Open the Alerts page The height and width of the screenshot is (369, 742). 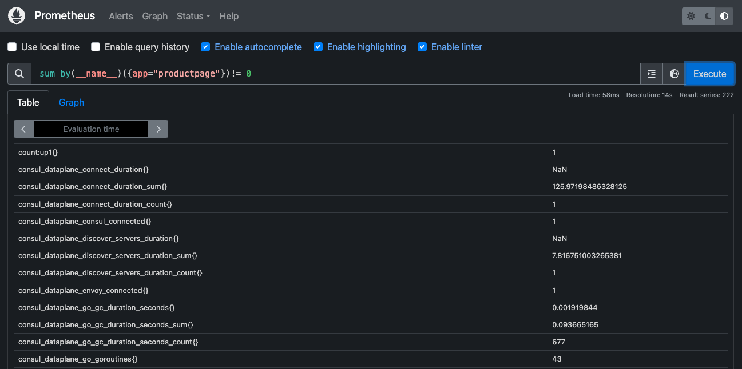pyautogui.click(x=121, y=16)
